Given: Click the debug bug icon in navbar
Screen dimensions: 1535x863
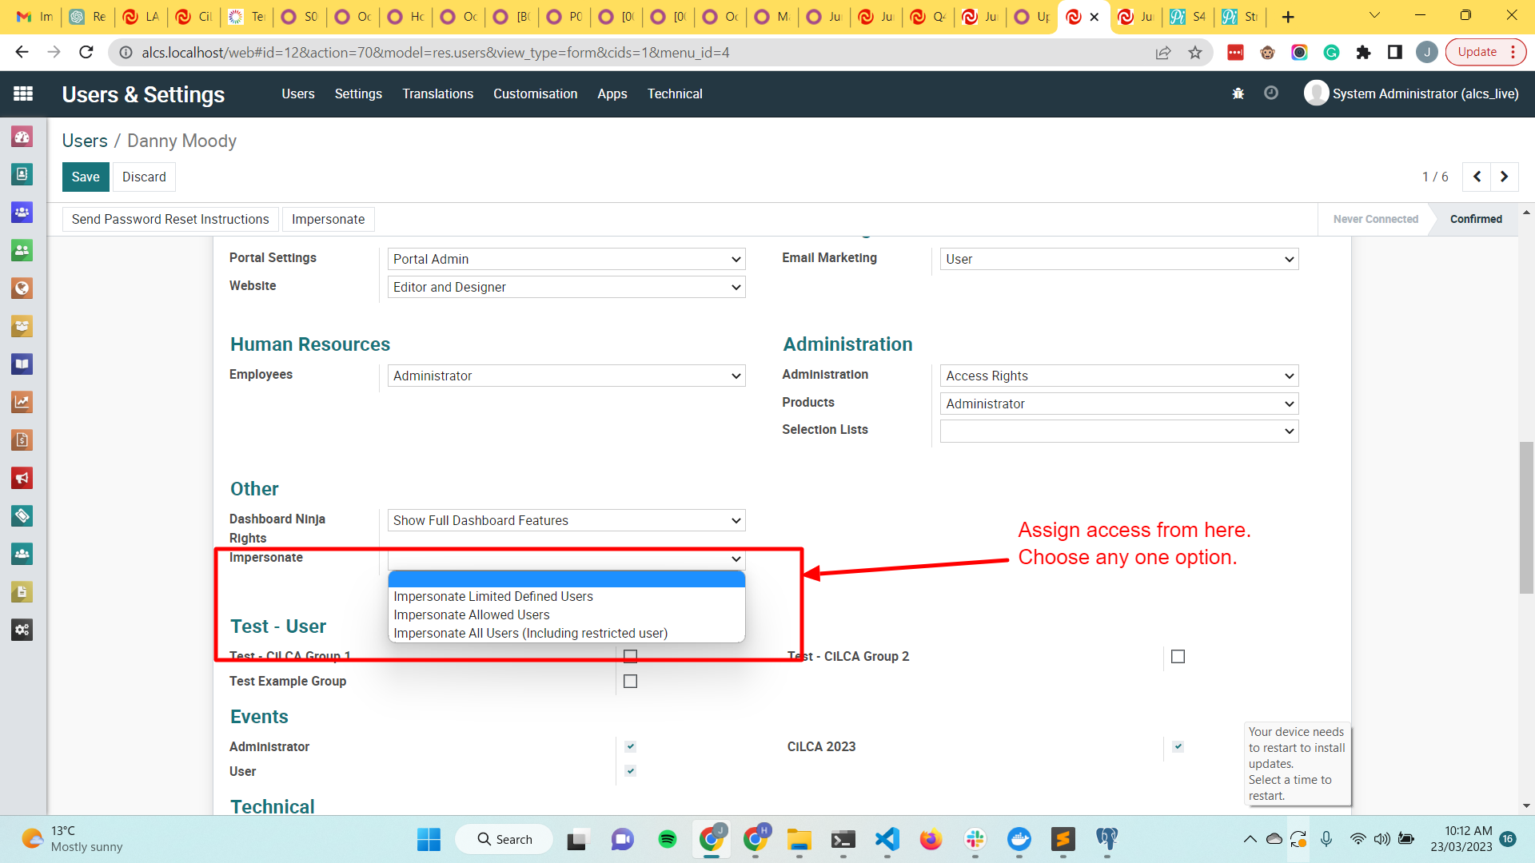Looking at the screenshot, I should (x=1238, y=93).
